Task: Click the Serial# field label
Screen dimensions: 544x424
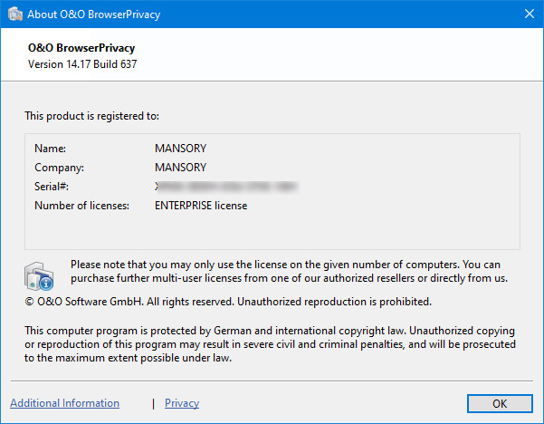Action: [52, 186]
